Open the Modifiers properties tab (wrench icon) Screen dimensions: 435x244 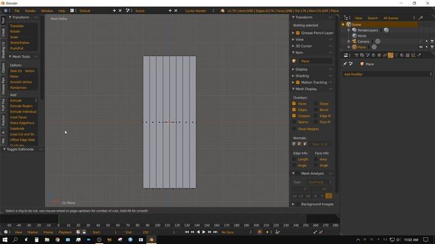click(391, 56)
